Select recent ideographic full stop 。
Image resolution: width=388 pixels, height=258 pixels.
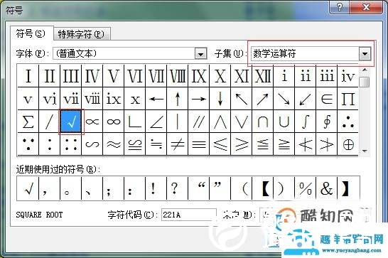click(70, 188)
